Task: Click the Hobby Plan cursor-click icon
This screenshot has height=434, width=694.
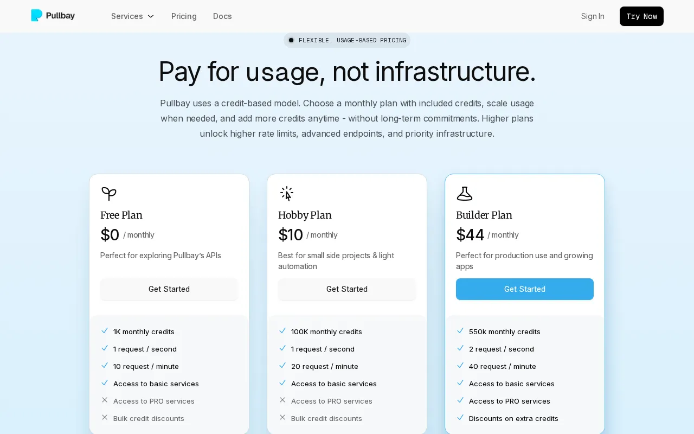Action: pyautogui.click(x=287, y=194)
